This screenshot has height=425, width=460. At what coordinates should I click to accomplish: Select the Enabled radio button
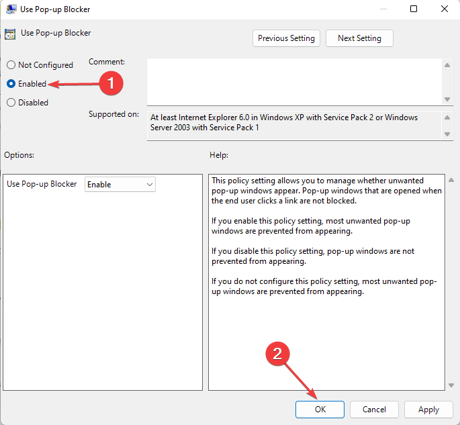pos(11,84)
